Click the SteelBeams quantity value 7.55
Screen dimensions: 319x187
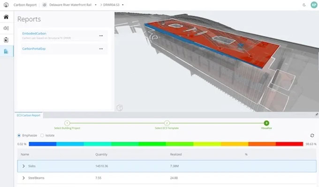[98, 178]
